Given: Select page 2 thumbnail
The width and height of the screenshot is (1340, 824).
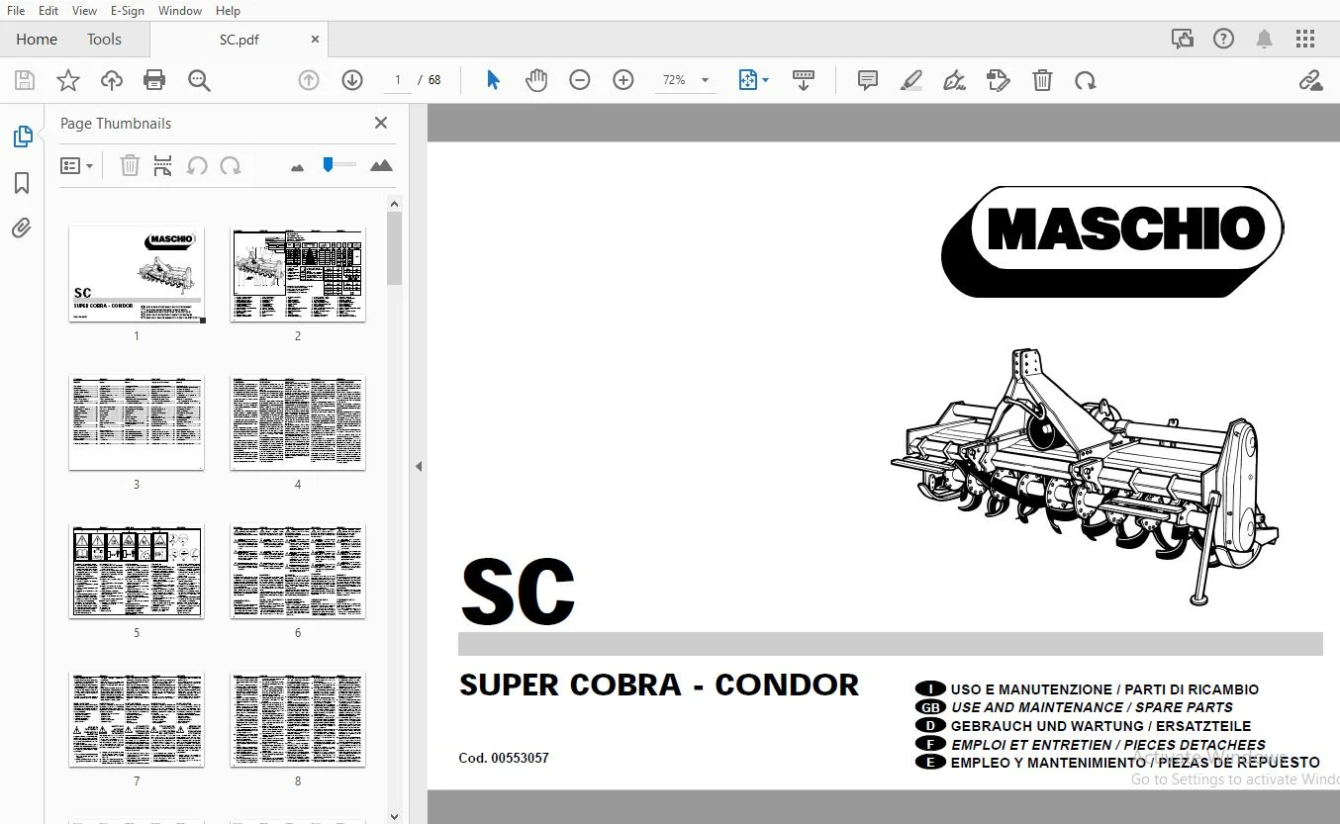Looking at the screenshot, I should (298, 274).
